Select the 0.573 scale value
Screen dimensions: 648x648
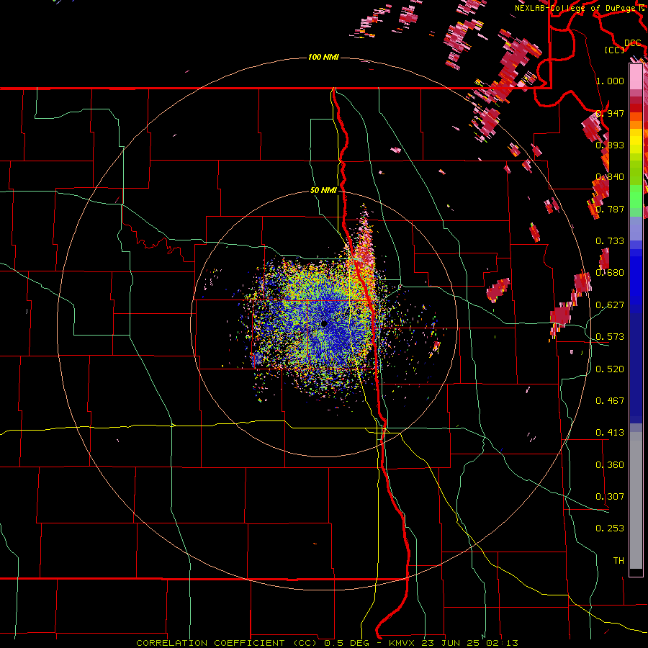610,337
